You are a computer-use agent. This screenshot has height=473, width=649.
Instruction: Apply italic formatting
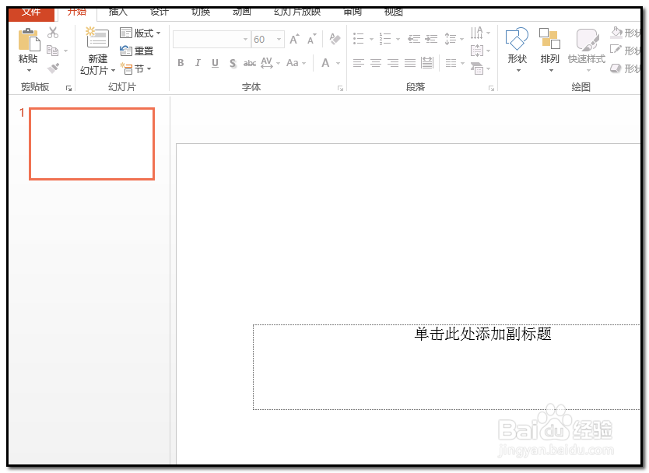tap(198, 63)
